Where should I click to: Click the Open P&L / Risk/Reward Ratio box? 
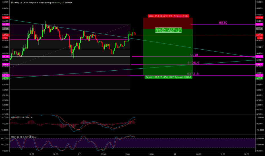[x=168, y=30]
